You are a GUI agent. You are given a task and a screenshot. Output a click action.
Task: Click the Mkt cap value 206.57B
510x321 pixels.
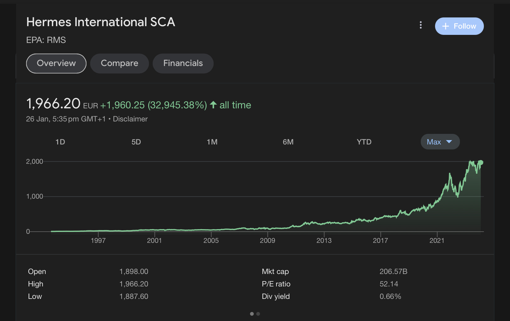point(393,271)
